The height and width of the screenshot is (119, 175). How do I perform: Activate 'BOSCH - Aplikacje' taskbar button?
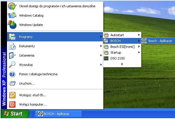tap(59, 114)
